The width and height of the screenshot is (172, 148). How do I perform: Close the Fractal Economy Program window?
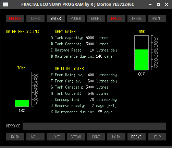167,4
